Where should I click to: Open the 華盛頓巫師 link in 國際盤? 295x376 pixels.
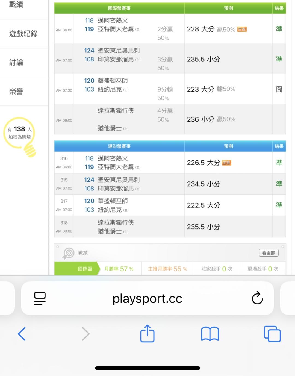[x=113, y=81]
